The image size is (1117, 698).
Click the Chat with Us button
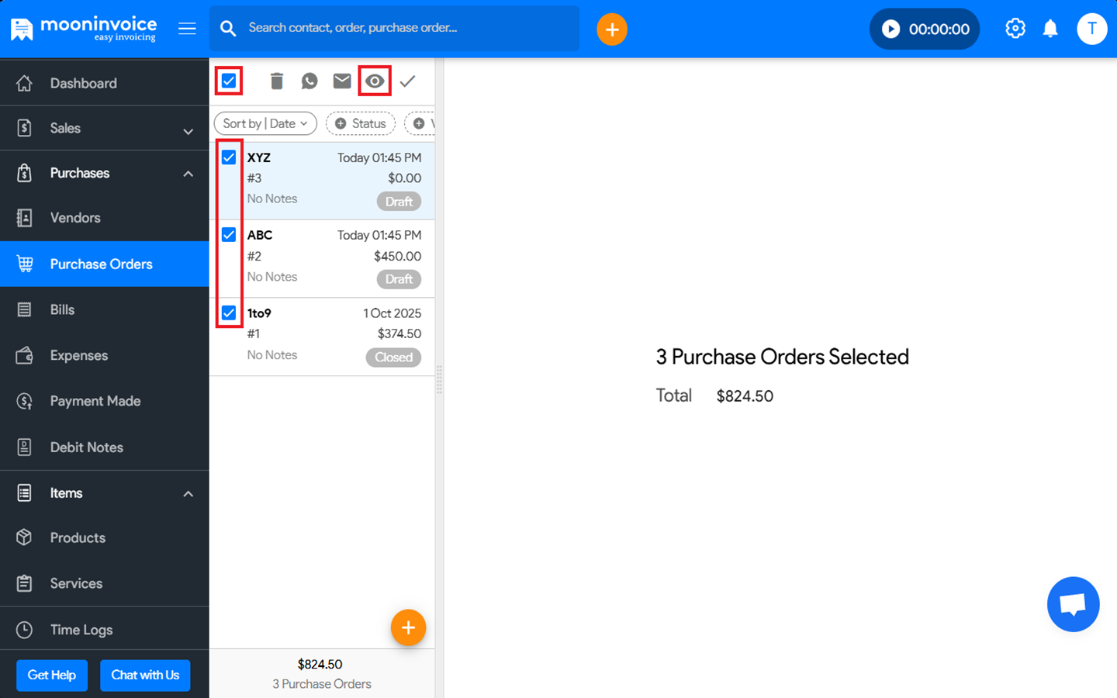(145, 675)
